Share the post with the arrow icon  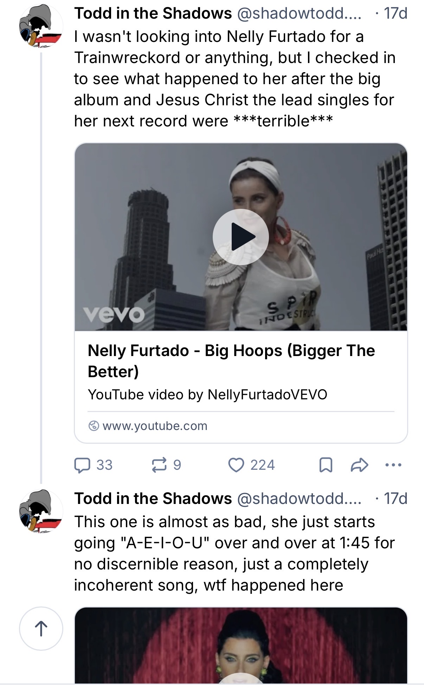(359, 465)
